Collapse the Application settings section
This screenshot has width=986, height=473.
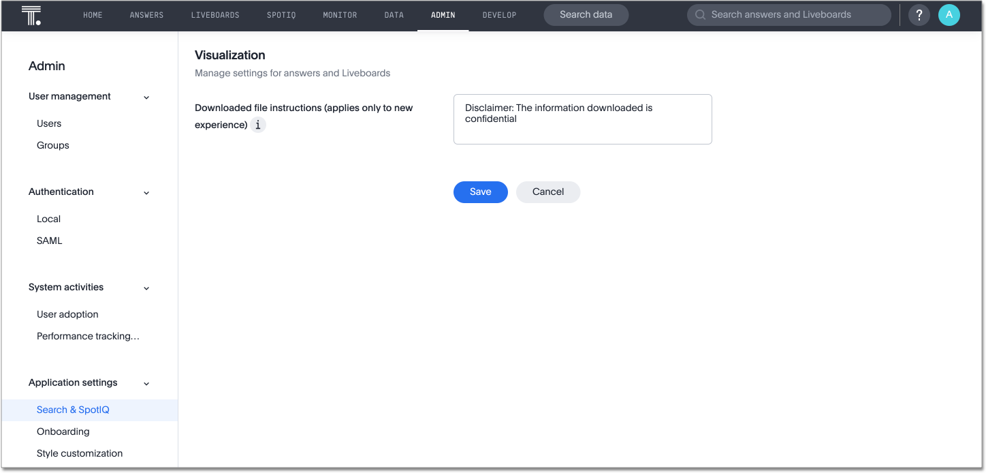coord(146,384)
